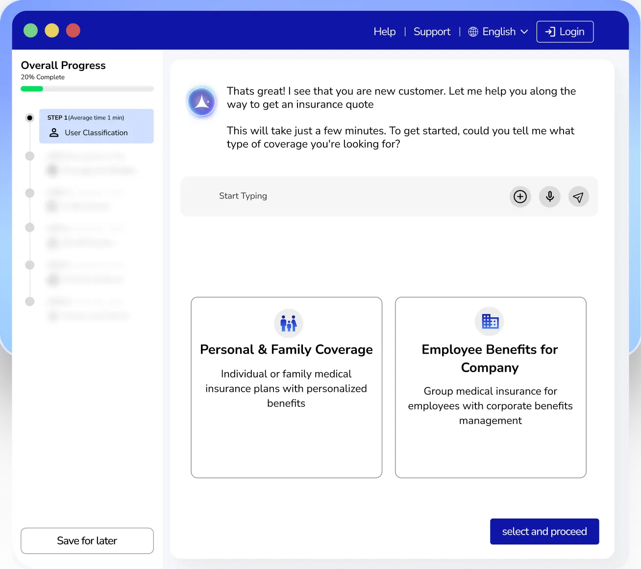Click the add attachment plus icon

(520, 197)
